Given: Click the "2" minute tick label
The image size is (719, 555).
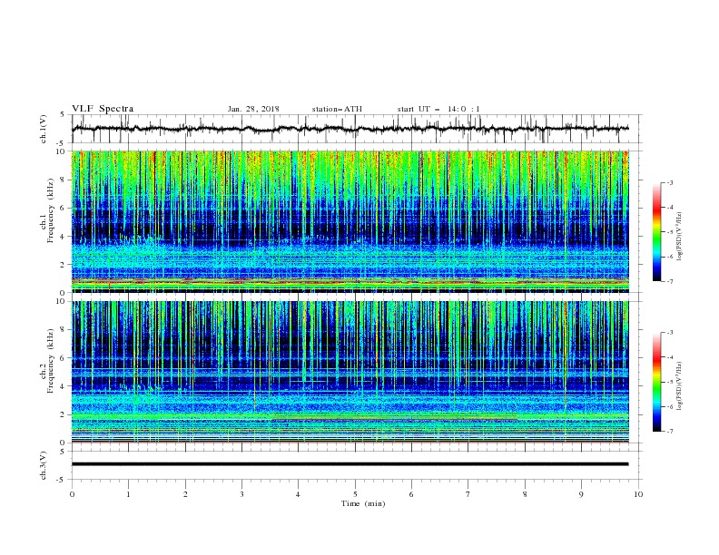Looking at the screenshot, I should tap(185, 494).
